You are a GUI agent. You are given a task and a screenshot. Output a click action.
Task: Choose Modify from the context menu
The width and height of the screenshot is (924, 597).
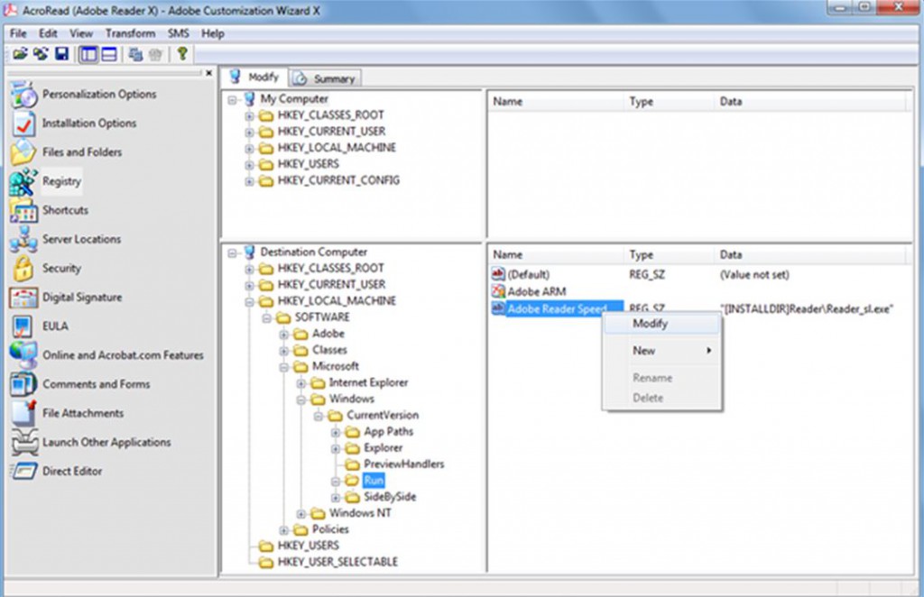point(661,324)
